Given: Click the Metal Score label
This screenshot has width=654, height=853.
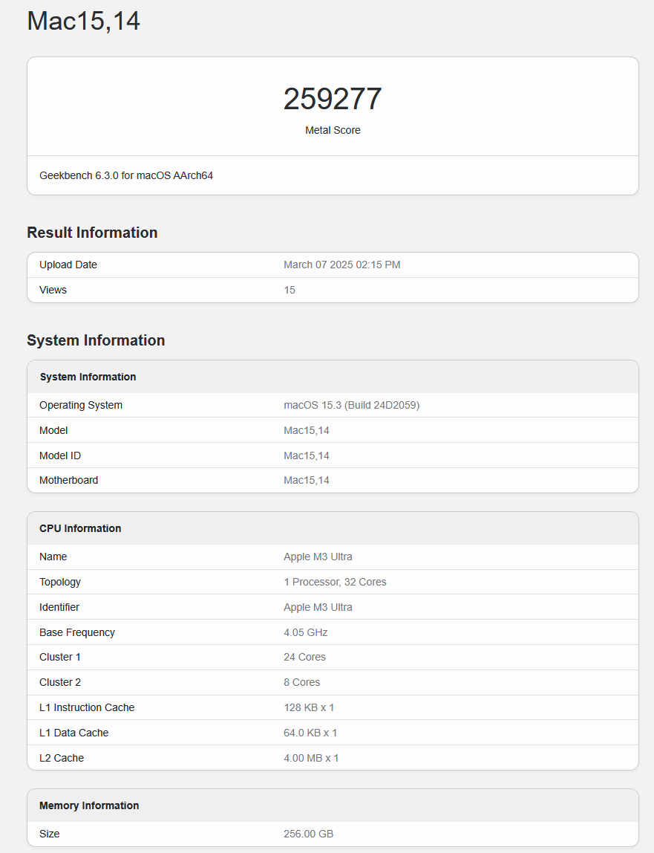Looking at the screenshot, I should (x=333, y=130).
